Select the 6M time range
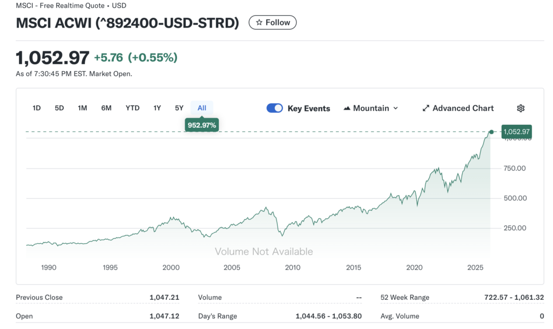This screenshot has height=329, width=553. tap(106, 108)
